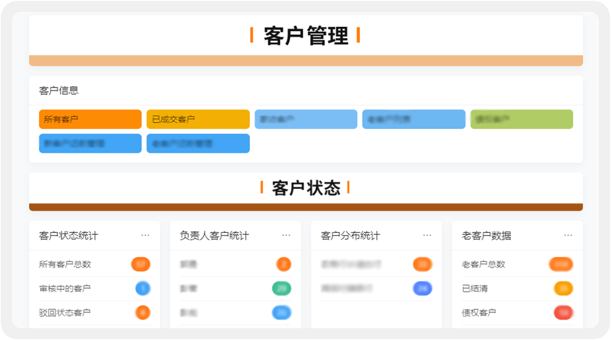Click the green button in 客户信息
The image size is (611, 340).
click(x=521, y=119)
